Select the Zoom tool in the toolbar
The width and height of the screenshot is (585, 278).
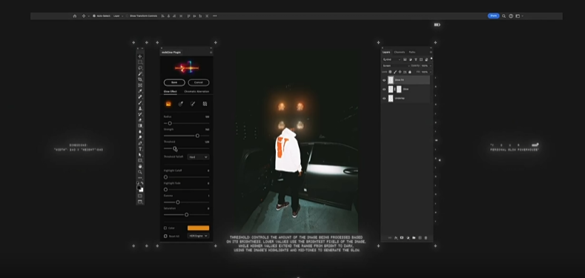[140, 172]
